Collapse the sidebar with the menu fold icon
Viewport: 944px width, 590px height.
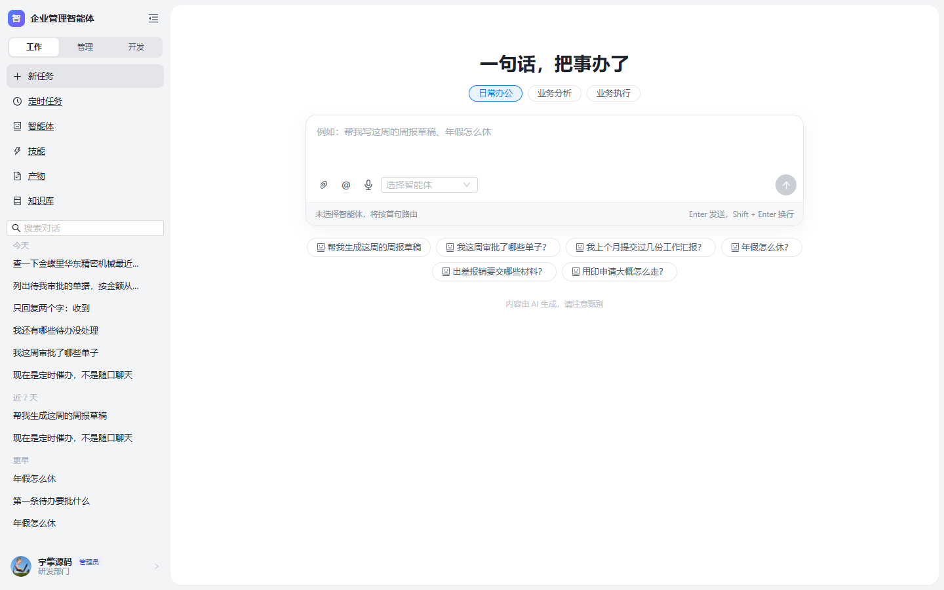(x=153, y=18)
